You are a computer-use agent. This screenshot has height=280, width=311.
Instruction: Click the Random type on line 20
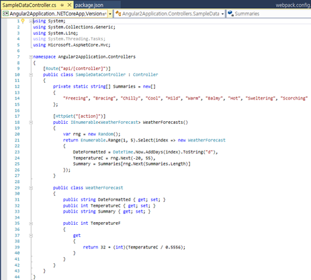[x=105, y=134]
